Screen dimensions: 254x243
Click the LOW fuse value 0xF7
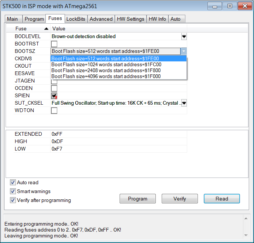[x=57, y=149]
